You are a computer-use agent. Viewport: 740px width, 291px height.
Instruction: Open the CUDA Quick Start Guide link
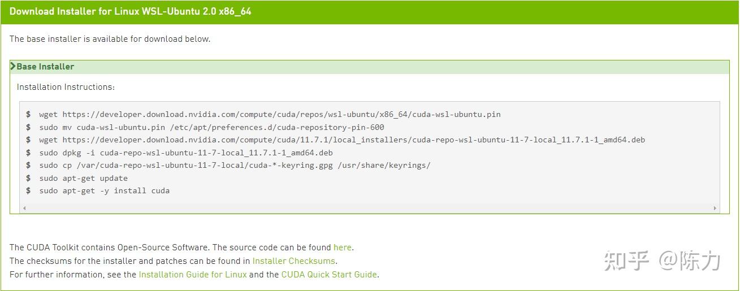(329, 275)
